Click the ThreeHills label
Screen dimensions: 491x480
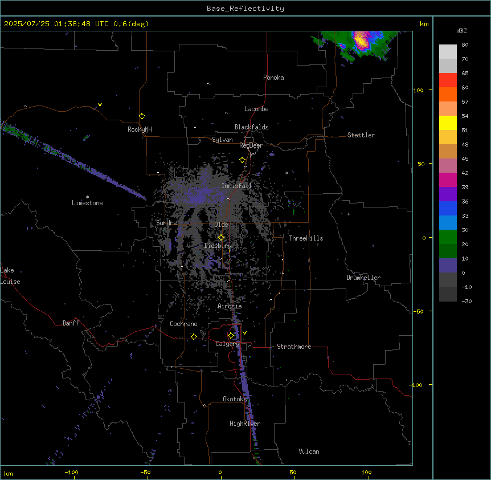click(x=306, y=238)
